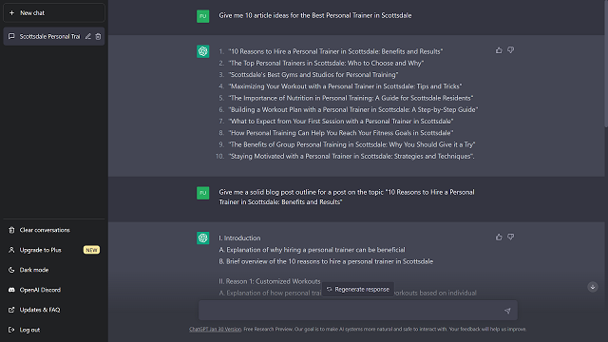This screenshot has width=608, height=342.
Task: Click 'Scottsdale's Best Gyms and Studios' item
Action: [313, 74]
